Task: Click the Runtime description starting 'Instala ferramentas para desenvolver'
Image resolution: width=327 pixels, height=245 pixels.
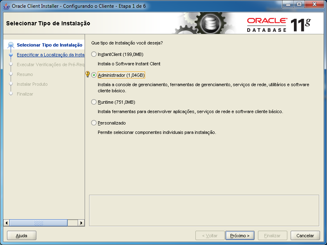Action: click(190, 111)
